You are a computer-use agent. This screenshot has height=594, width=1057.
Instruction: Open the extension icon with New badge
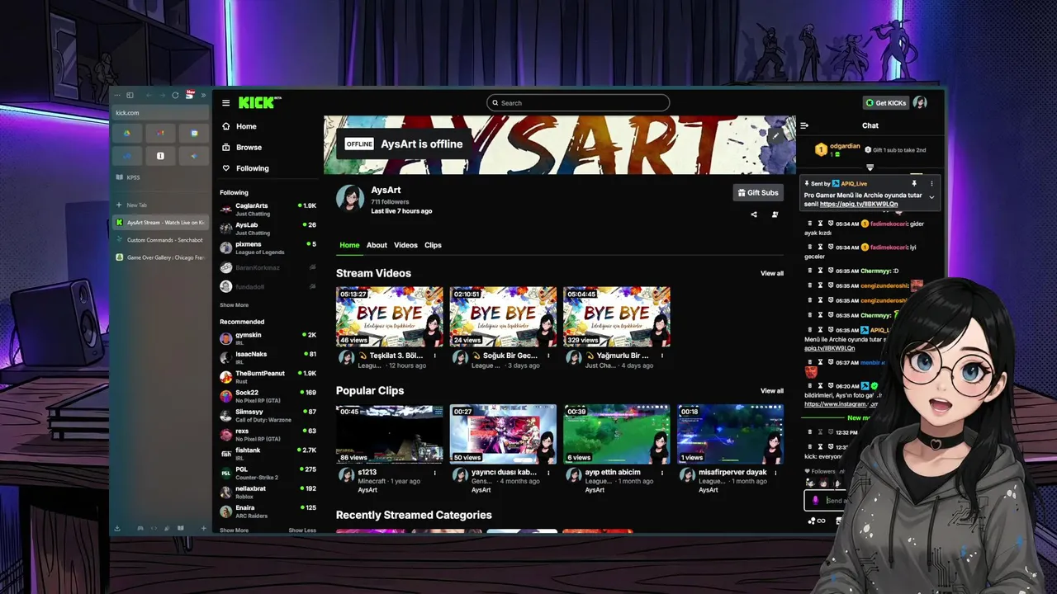189,95
